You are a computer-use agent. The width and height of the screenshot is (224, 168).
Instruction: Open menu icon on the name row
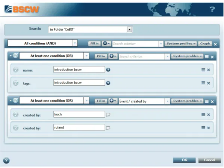203,70
